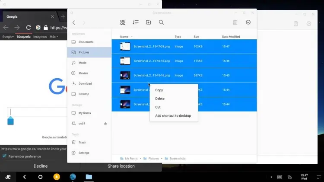Select My Remix storage

[x=89, y=113]
